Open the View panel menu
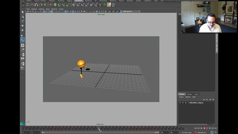The image size is (238, 134). [x=28, y=9]
